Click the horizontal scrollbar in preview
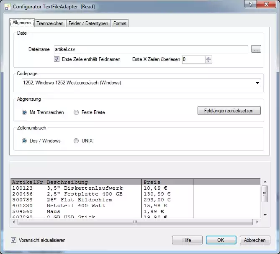 click(x=135, y=222)
